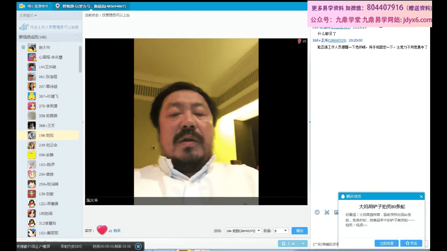Click the heart gift icon next to 库存
This screenshot has height=251, width=447.
pos(102,230)
